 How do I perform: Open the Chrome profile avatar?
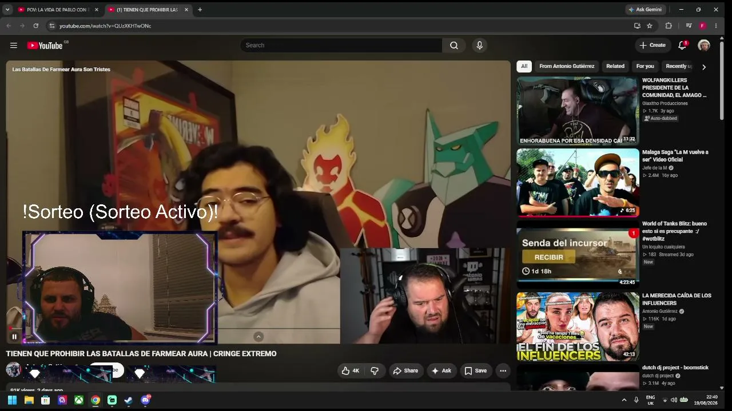(x=702, y=26)
